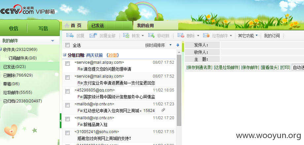Screen dimensions: 304x145
Task: Check the email from 31005241@sohu.com
Action: pos(67,133)
